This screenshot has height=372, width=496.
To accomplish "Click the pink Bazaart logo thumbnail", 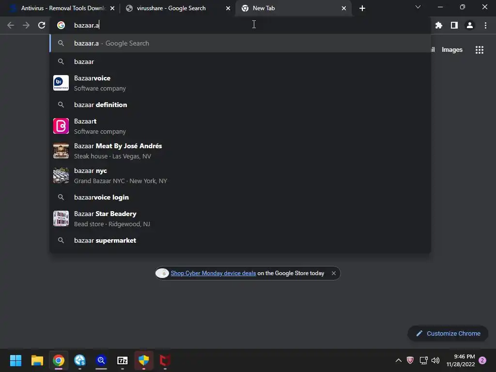I will [61, 126].
